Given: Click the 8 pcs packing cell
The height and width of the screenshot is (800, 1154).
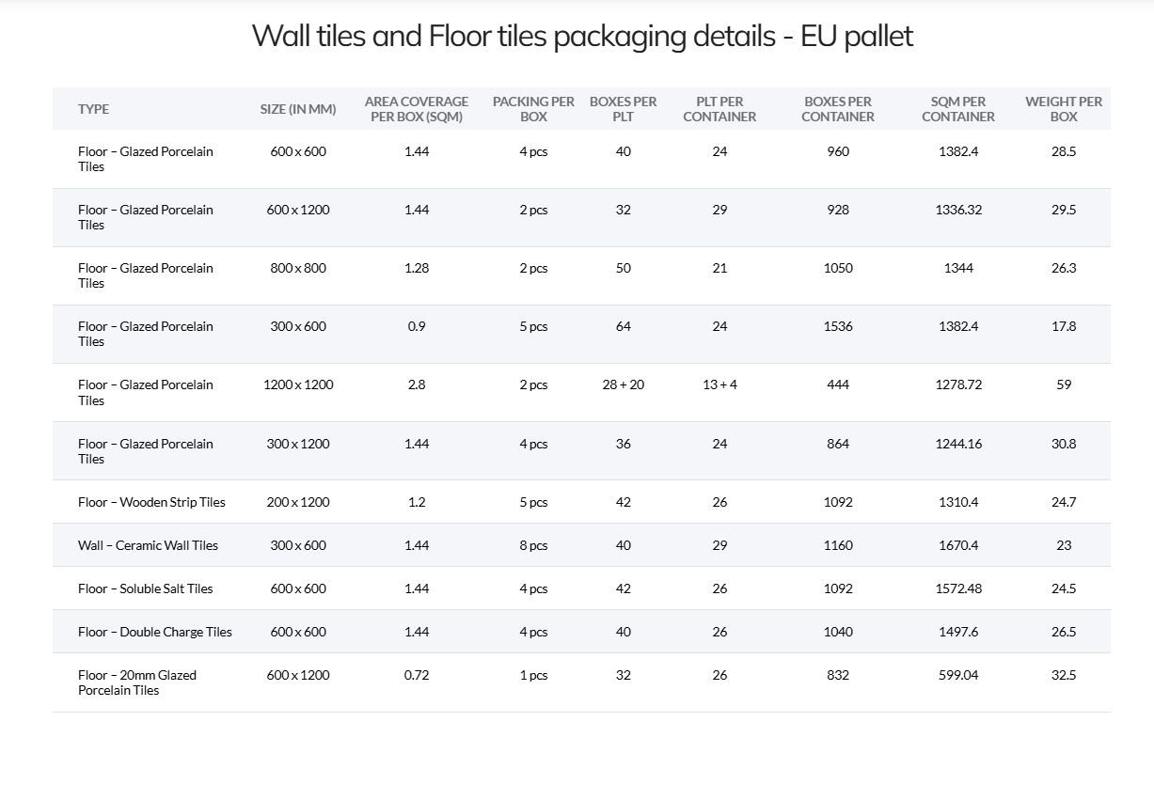Looking at the screenshot, I should coord(533,545).
